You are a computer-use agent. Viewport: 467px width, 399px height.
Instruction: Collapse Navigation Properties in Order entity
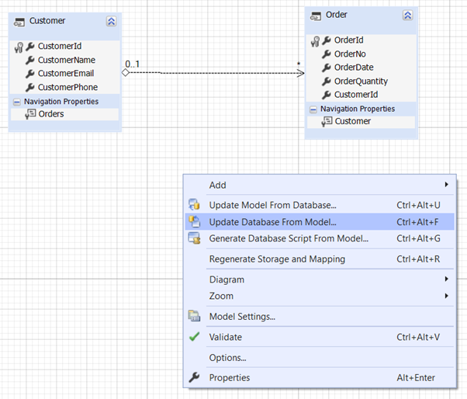tap(313, 109)
